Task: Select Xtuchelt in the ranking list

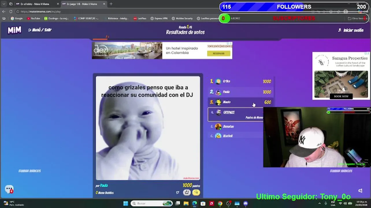Action: tap(236, 136)
